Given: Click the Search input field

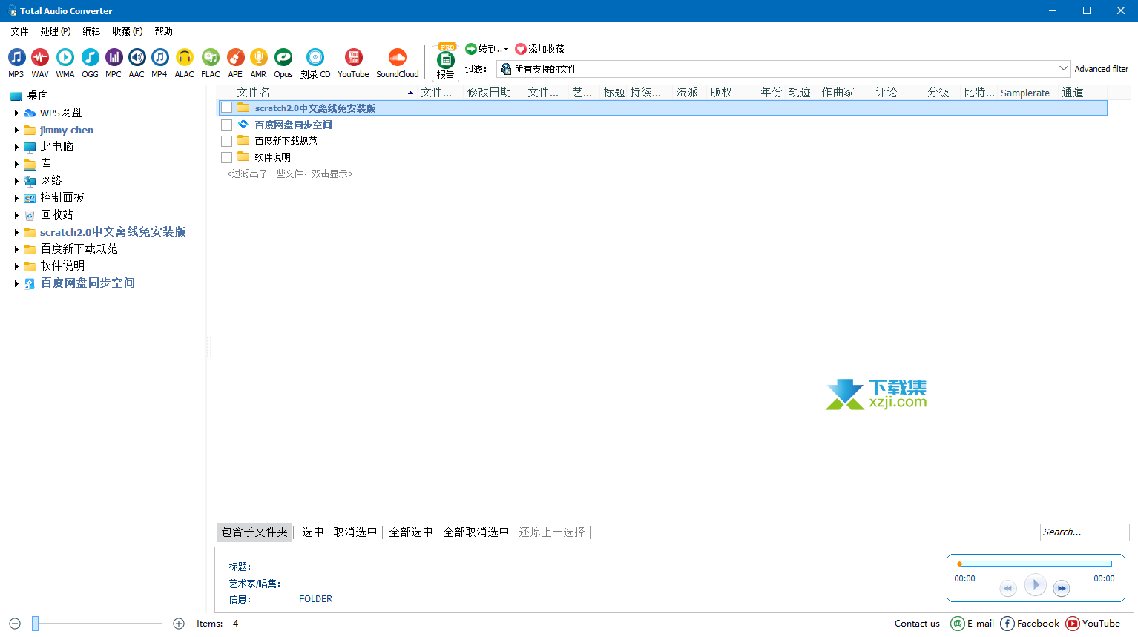Looking at the screenshot, I should tap(1085, 532).
